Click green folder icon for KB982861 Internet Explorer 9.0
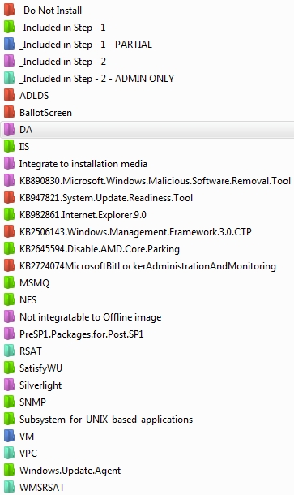This screenshot has width=294, height=495. (9, 215)
